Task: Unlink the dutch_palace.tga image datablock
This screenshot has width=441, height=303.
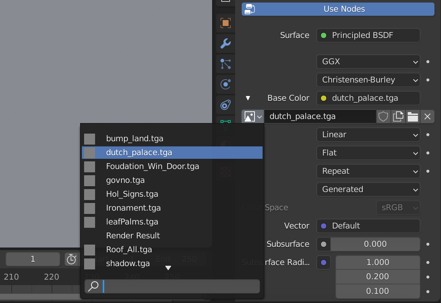Action: (427, 117)
